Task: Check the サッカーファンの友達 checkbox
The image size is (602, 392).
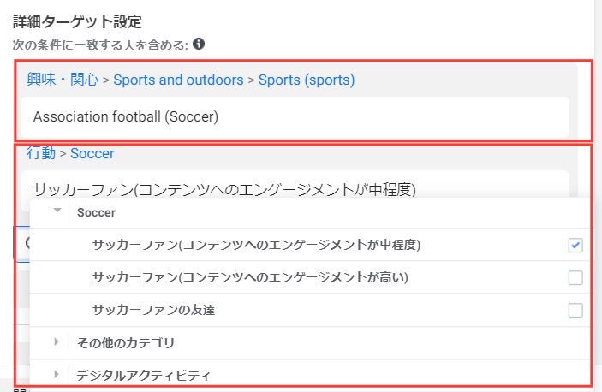Action: click(x=575, y=311)
